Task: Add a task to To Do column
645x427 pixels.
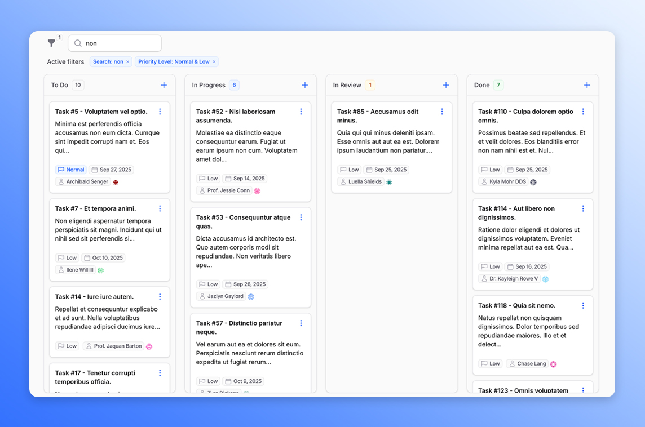Action: [x=164, y=85]
